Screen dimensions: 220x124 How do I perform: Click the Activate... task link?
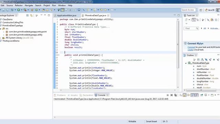pos(214,28)
